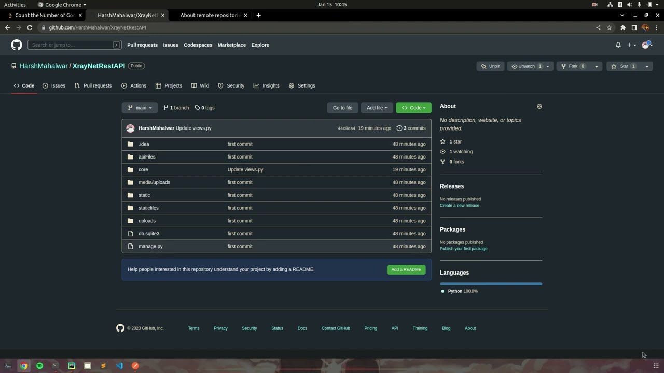Switch to the Actions tab

pos(134,85)
